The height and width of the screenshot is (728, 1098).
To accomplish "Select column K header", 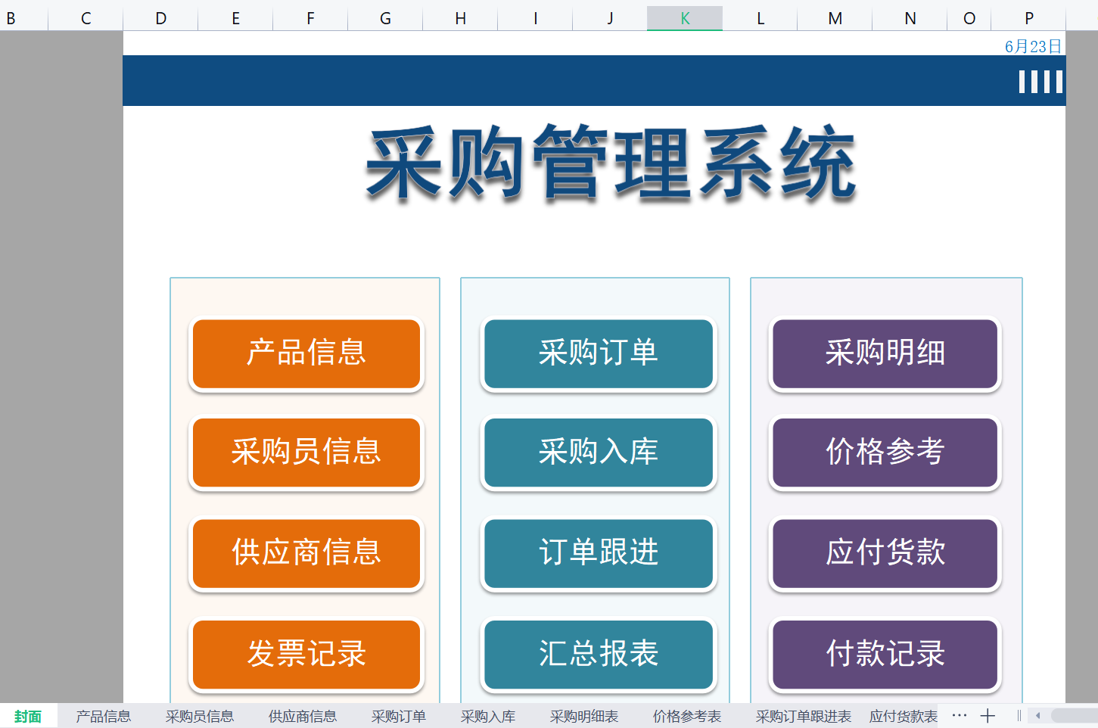I will point(685,18).
